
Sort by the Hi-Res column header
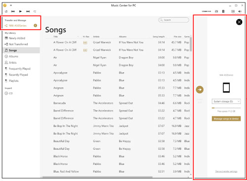click(x=86, y=36)
